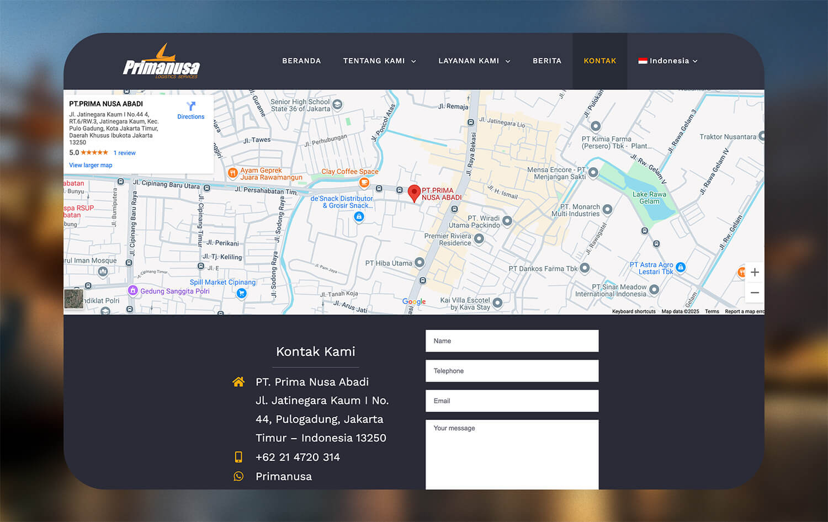828x522 pixels.
Task: Click the Lake Rawa Gelam label
Action: (x=649, y=198)
